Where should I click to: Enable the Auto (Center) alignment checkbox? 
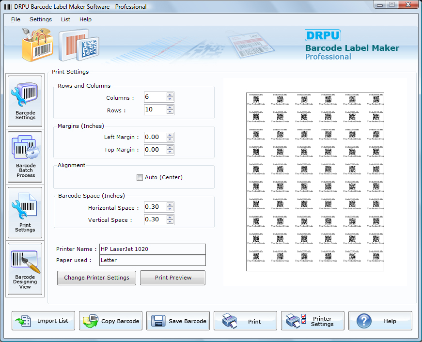click(140, 178)
